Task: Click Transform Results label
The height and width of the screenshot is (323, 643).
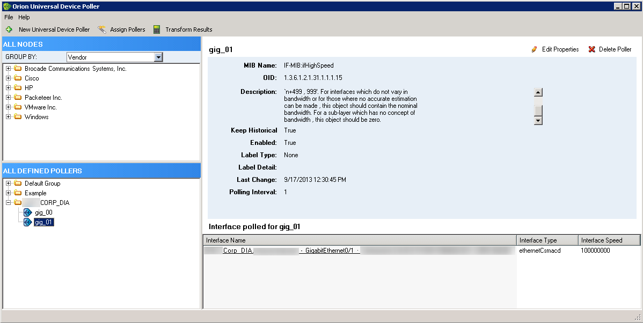Action: [188, 30]
